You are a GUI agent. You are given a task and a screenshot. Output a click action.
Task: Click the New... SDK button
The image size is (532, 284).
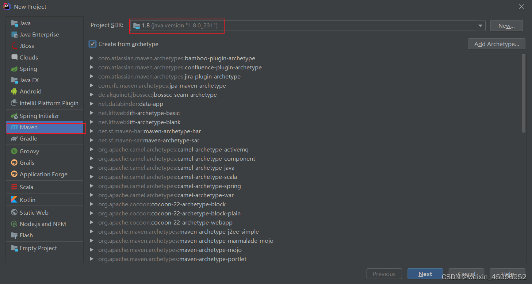506,26
